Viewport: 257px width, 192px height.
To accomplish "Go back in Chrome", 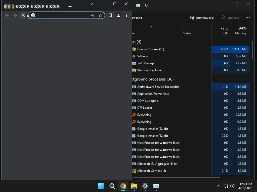I will coord(7,15).
